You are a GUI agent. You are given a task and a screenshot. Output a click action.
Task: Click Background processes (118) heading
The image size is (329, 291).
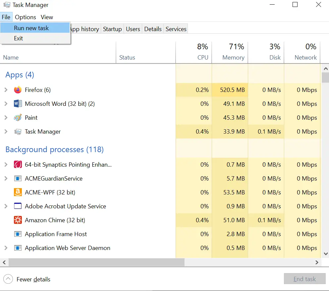pyautogui.click(x=55, y=149)
